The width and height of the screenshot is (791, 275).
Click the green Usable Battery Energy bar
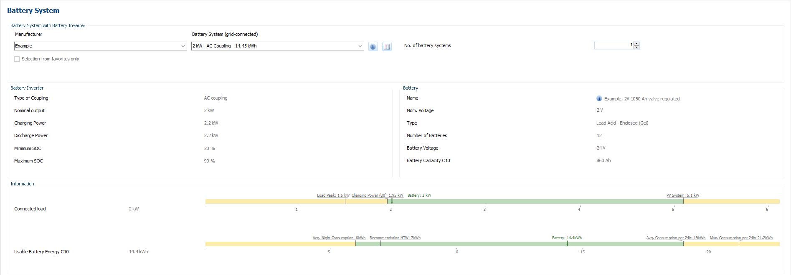pos(518,244)
